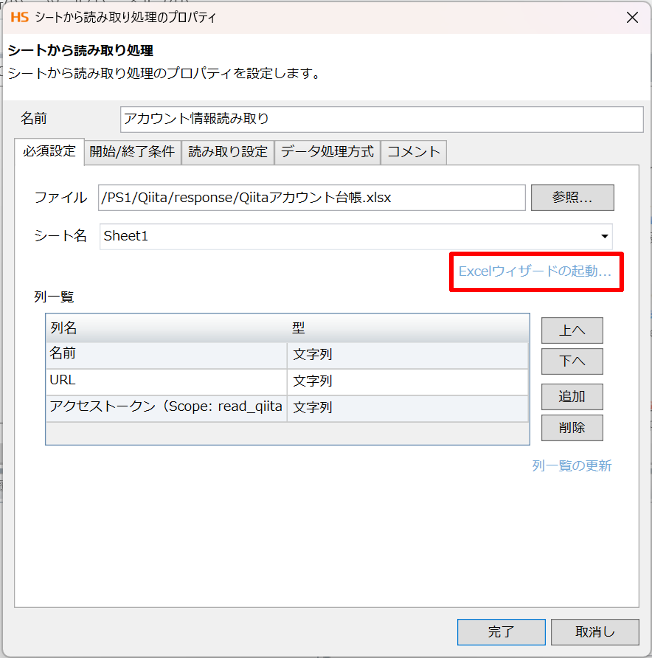This screenshot has width=652, height=658.
Task: Delete selected column with 削除
Action: point(572,428)
